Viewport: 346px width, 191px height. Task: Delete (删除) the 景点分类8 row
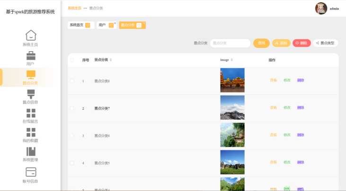tap(301, 80)
